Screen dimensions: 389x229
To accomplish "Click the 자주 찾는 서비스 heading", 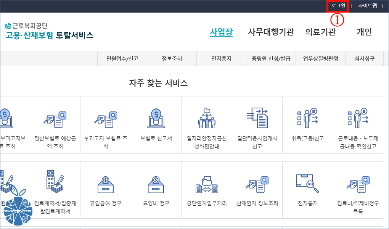I will (x=158, y=83).
